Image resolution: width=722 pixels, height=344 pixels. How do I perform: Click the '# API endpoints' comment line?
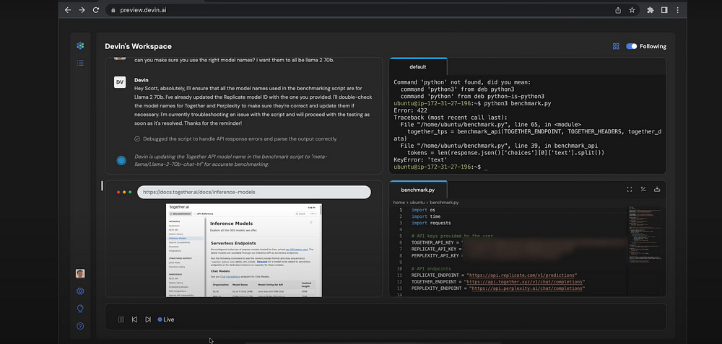coord(431,268)
